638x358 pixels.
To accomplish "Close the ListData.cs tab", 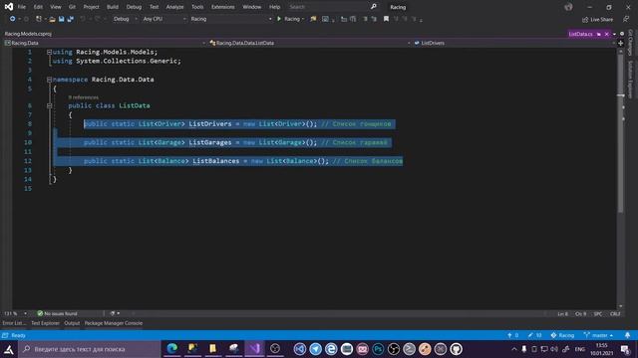I will [607, 34].
